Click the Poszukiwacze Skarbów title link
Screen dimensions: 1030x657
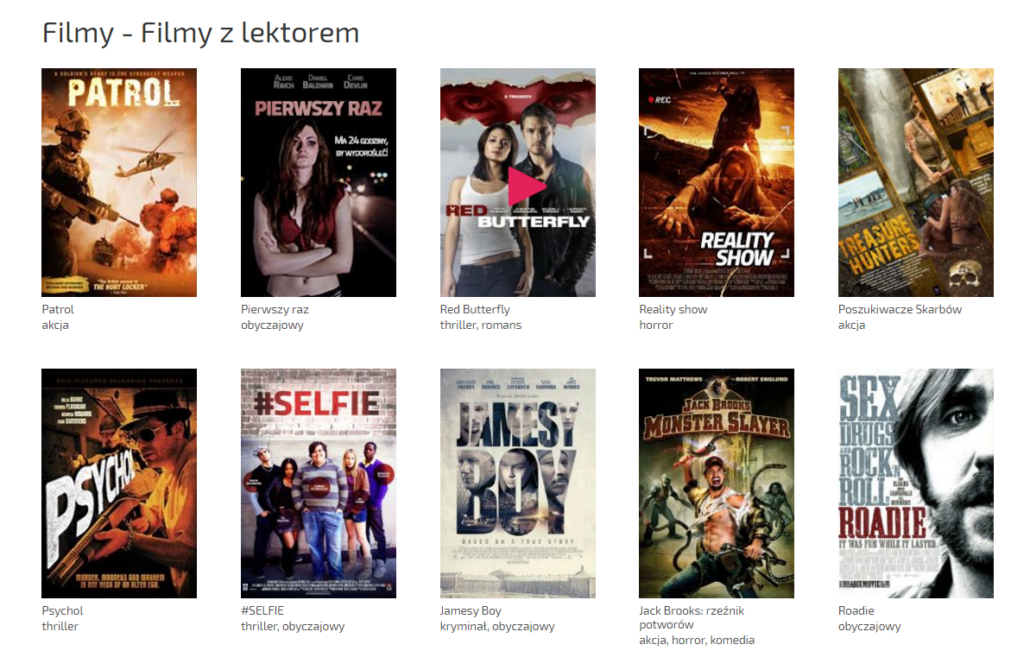[x=900, y=309]
